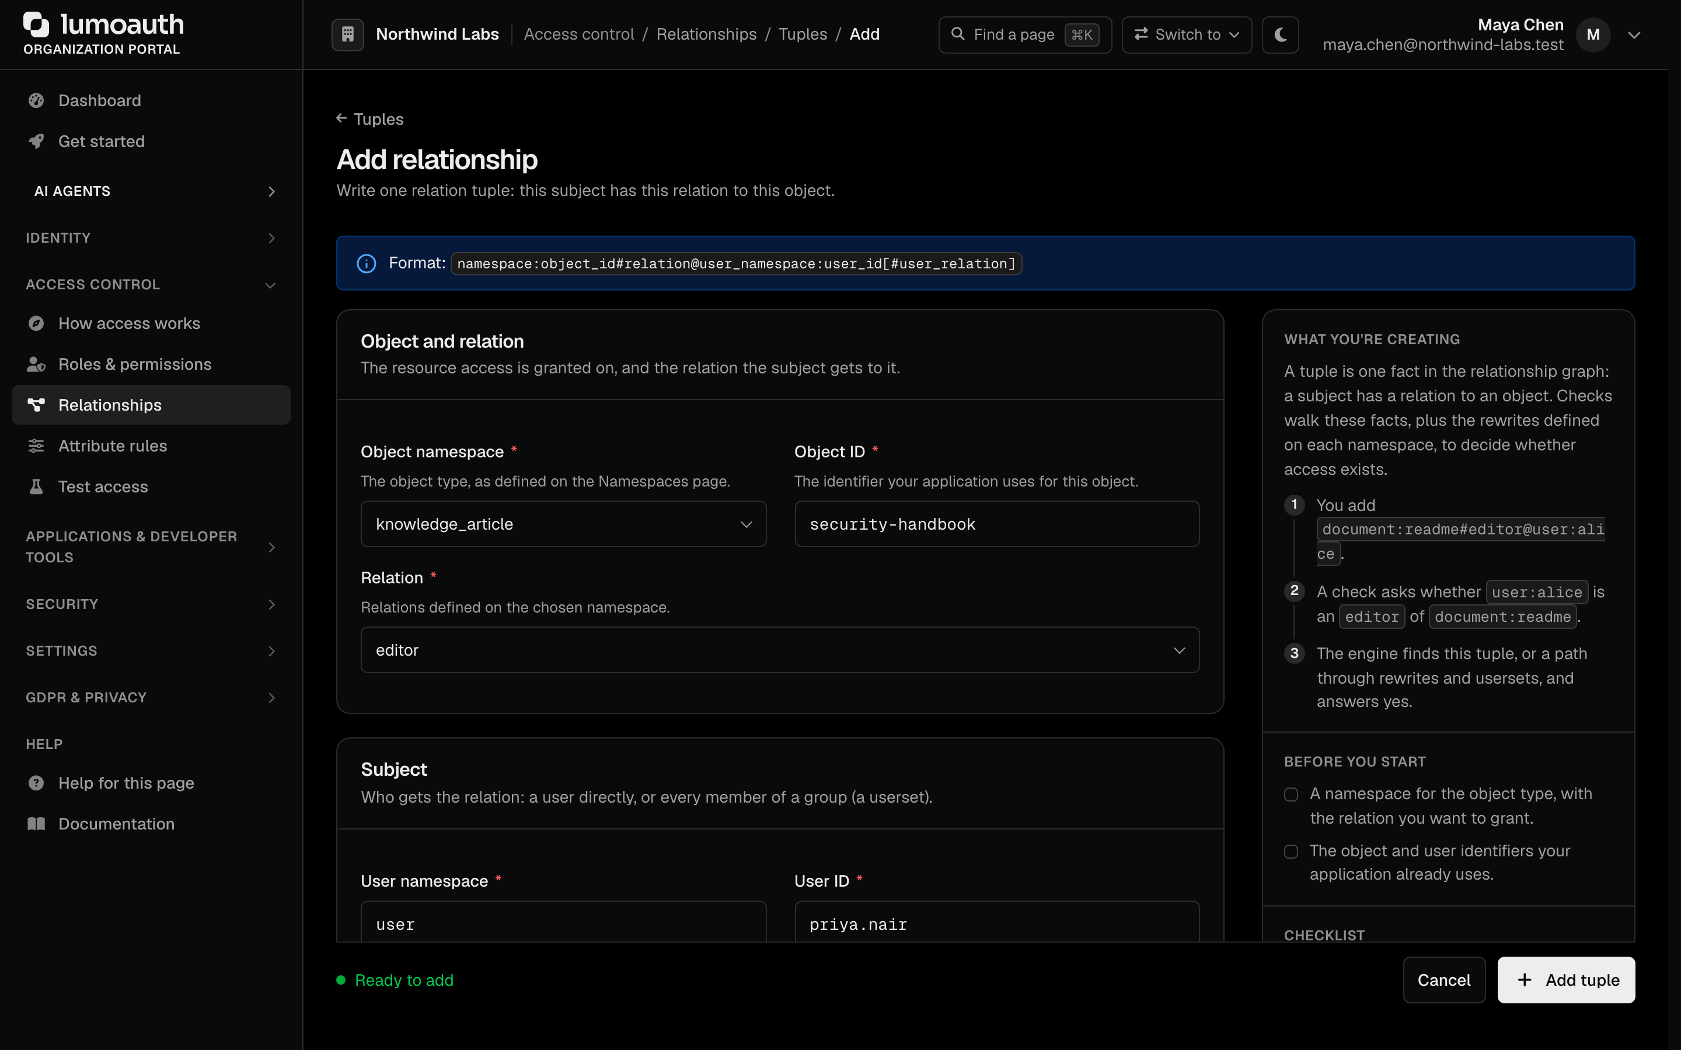Viewport: 1681px width, 1050px height.
Task: Open Get started in the sidebar
Action: [x=151, y=141]
